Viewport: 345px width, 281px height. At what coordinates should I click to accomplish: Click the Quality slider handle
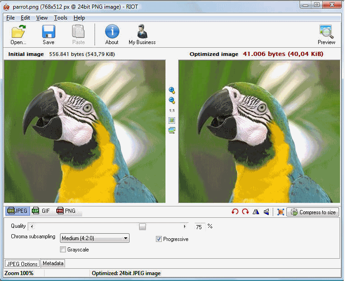143,226
